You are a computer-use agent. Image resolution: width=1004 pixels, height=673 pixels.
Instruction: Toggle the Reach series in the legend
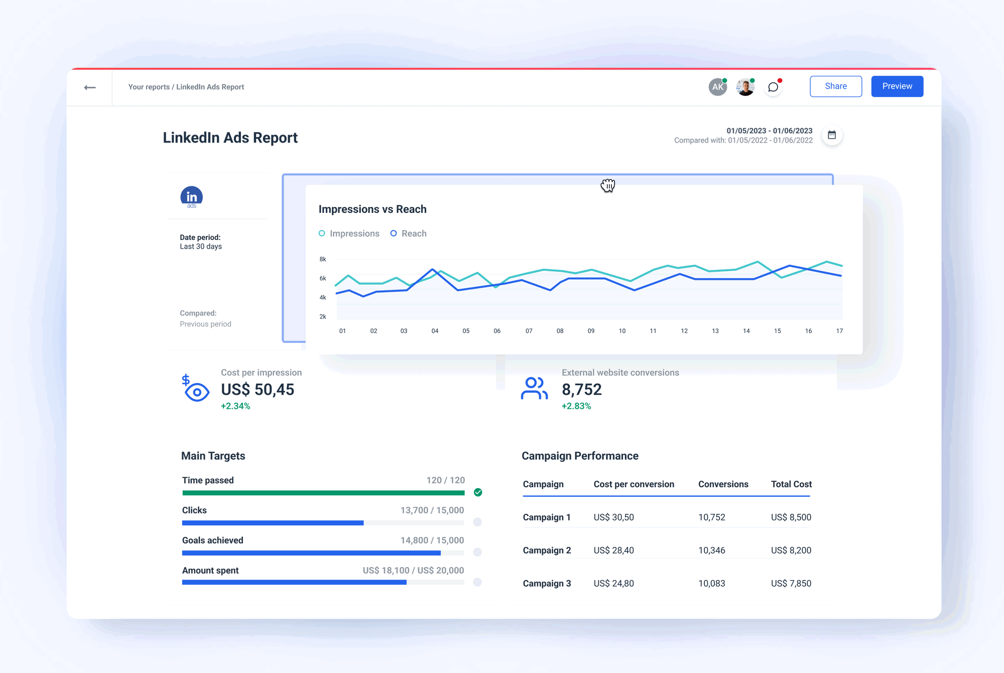point(408,233)
